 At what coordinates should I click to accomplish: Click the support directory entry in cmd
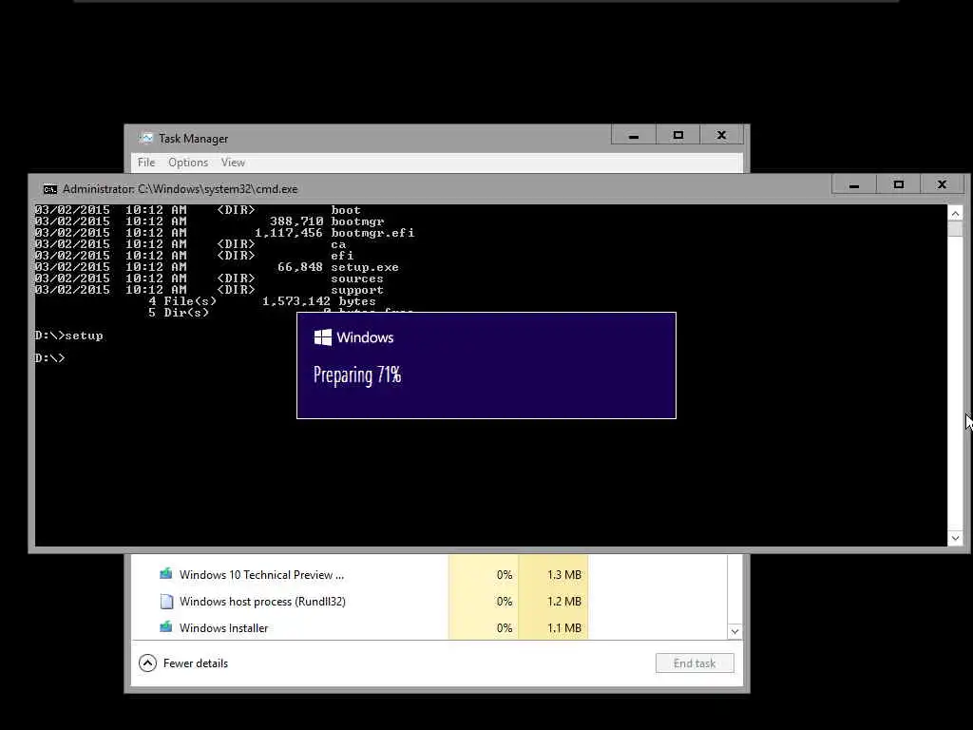coord(209,291)
